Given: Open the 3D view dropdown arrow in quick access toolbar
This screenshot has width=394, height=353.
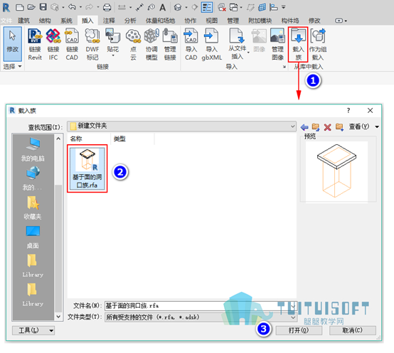Looking at the screenshot, I should [186, 7].
